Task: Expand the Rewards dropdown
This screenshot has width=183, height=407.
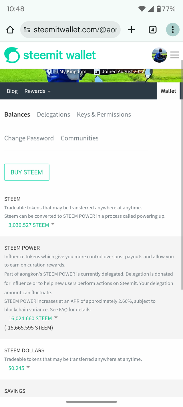Action: coord(37,91)
